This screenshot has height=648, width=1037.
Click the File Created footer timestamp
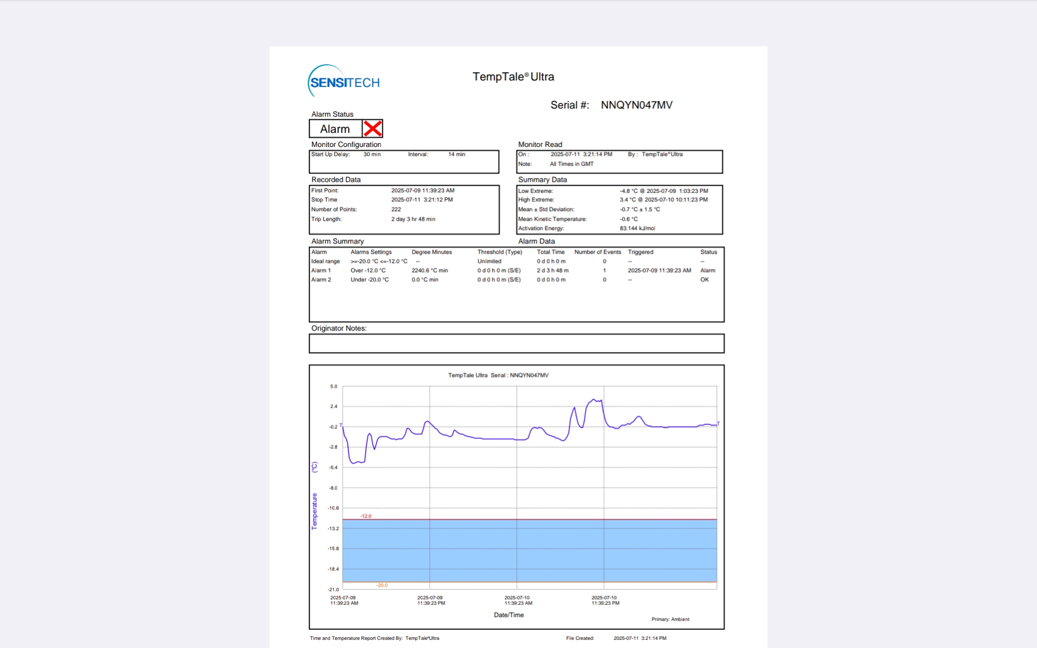[x=639, y=638]
